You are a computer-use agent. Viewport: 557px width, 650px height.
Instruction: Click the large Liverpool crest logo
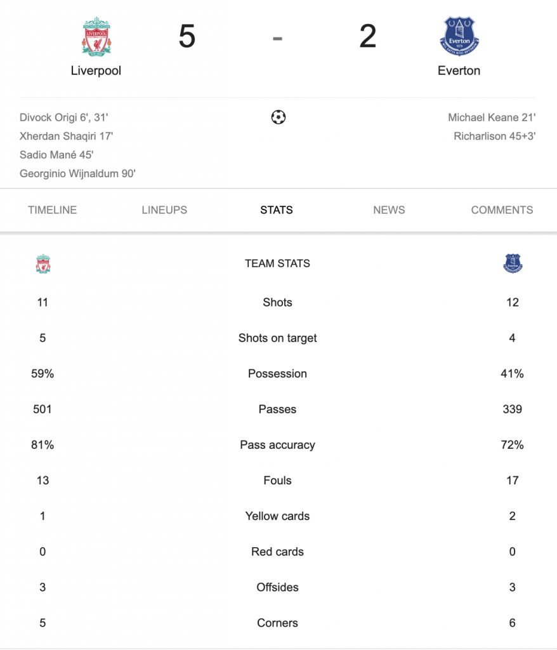tap(96, 36)
